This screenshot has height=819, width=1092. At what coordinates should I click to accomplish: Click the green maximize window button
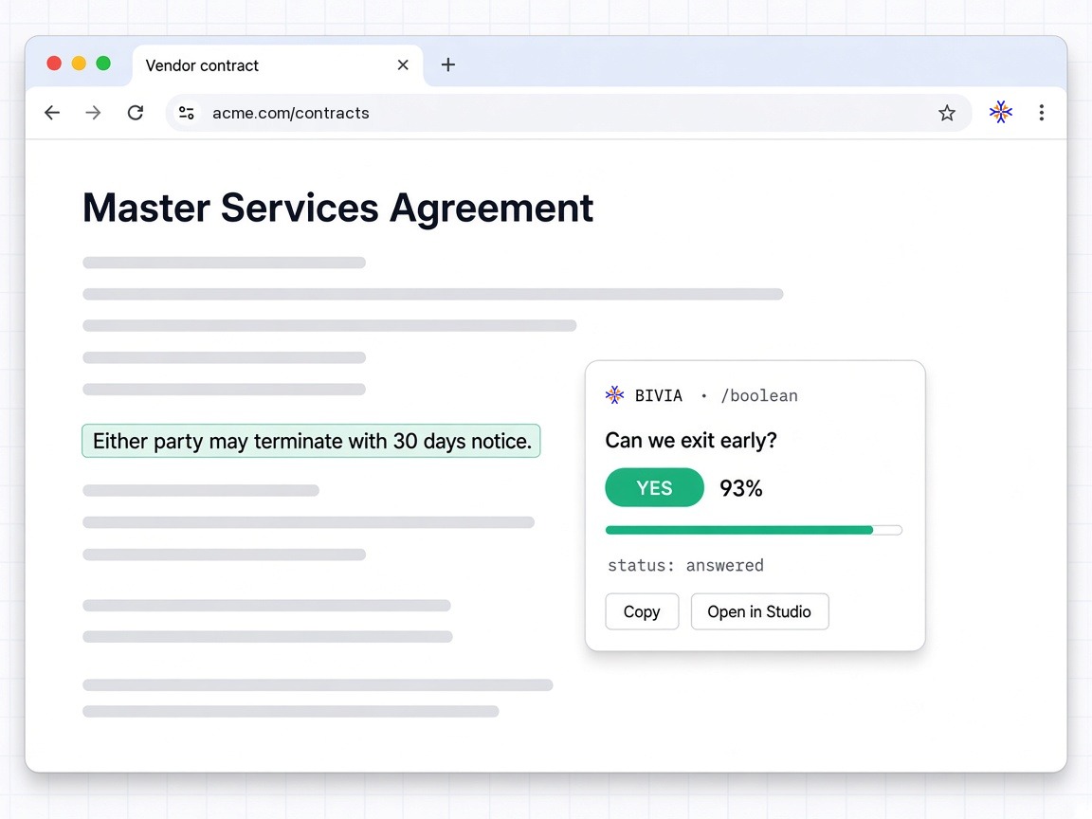pyautogui.click(x=103, y=64)
